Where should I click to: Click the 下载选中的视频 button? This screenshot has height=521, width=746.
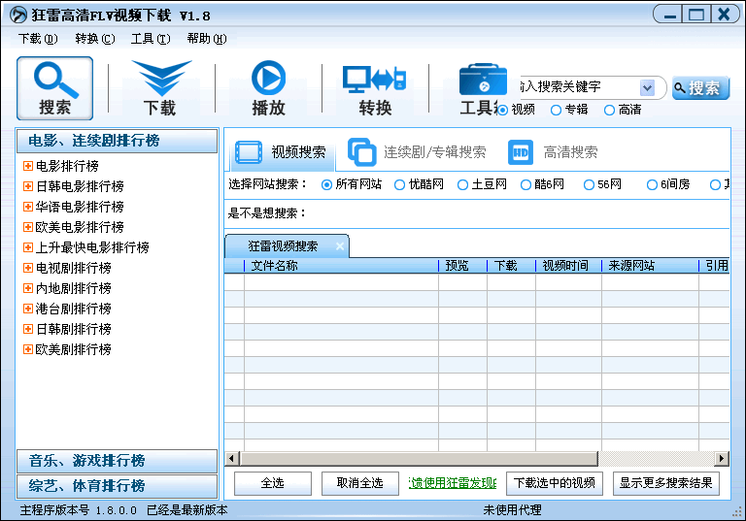click(555, 483)
